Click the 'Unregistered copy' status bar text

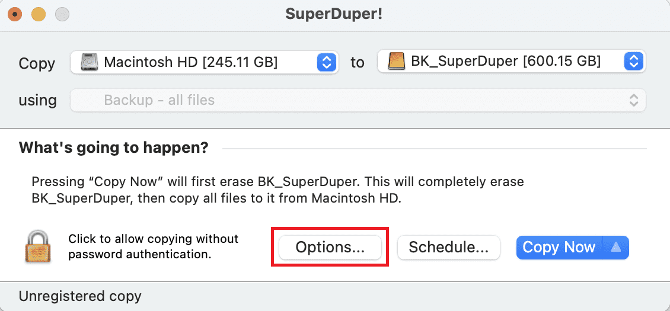coord(80,296)
